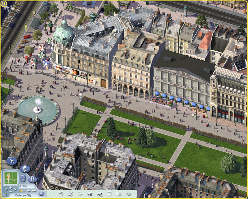This screenshot has width=248, height=199.
Task: Open display settings monitor icon
Action: [x=109, y=194]
